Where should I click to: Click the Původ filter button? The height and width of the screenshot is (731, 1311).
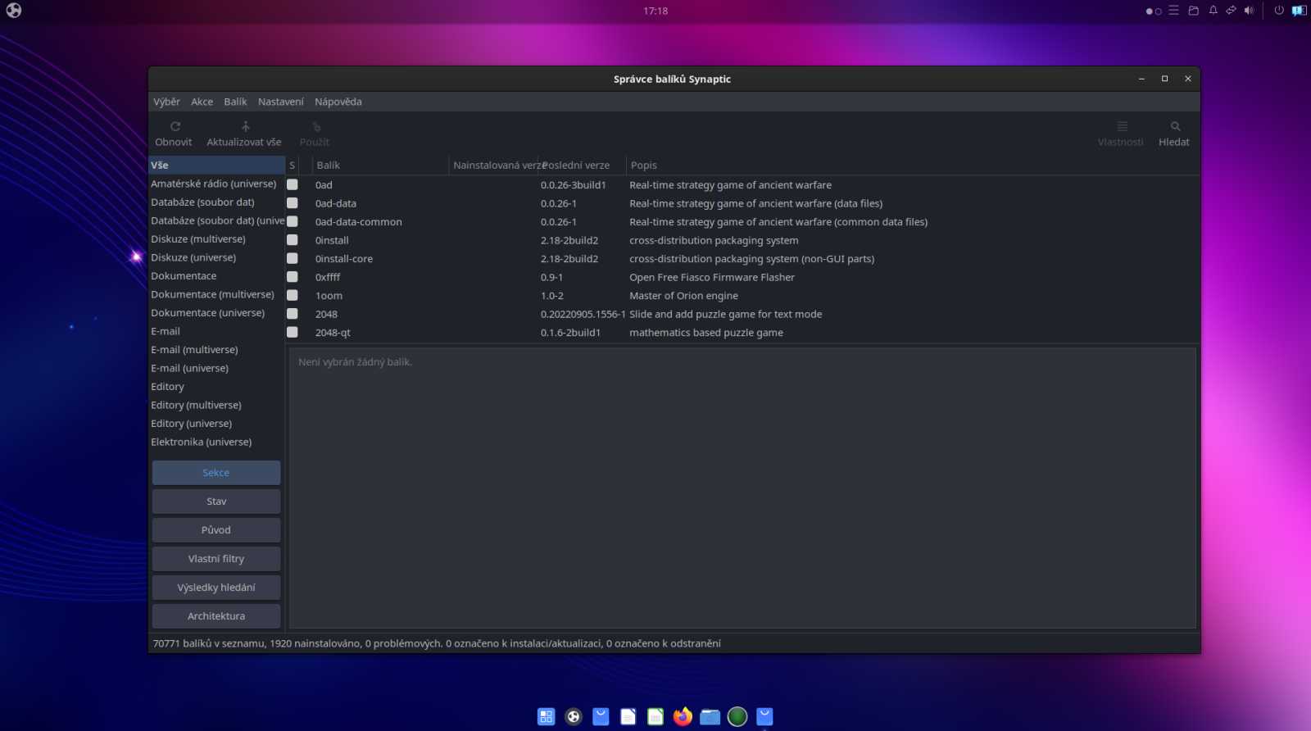(216, 530)
